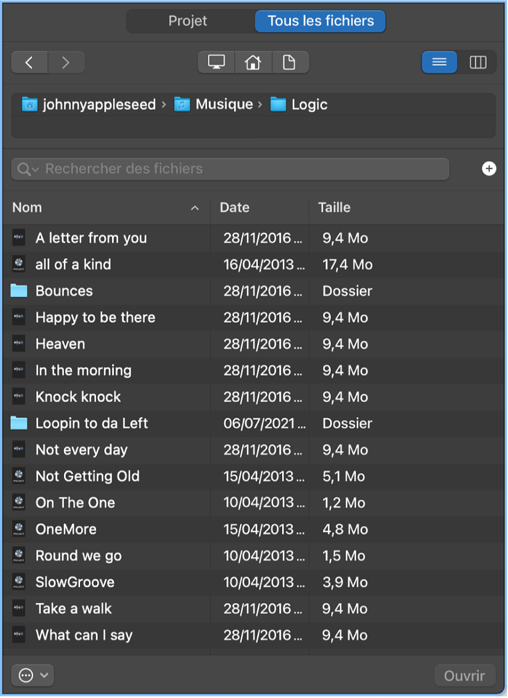Click project icon next to SlowGroove
The width and height of the screenshot is (508, 698).
[19, 582]
